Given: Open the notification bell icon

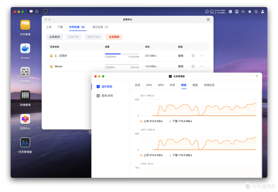Looking at the screenshot, I should tap(250, 12).
